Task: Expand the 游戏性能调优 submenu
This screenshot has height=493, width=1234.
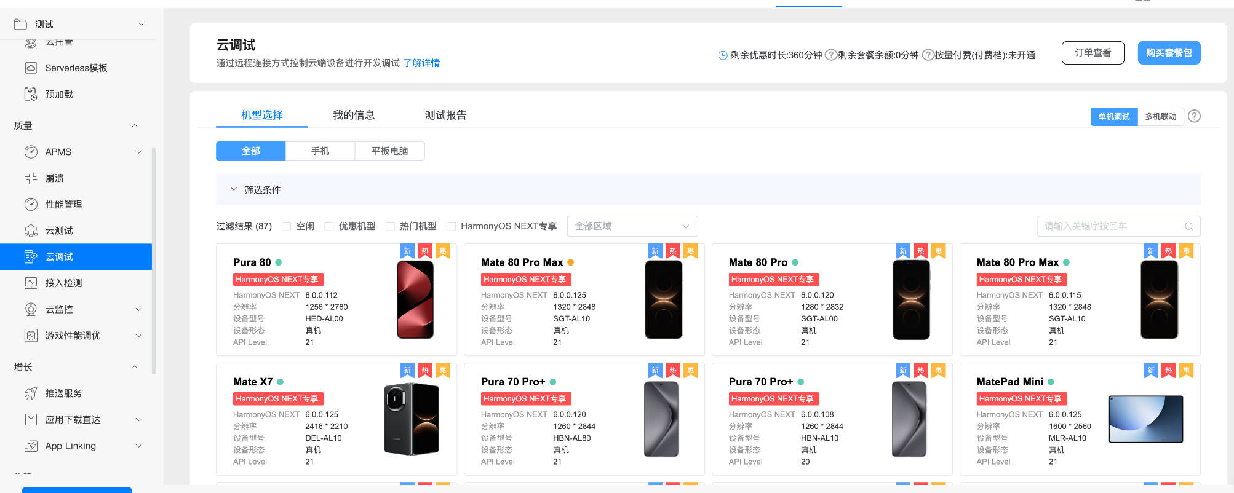Action: coord(138,336)
